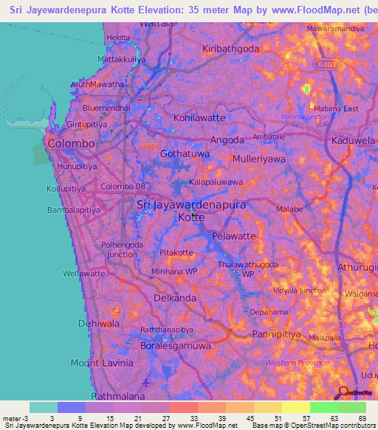Click the Mabima Junction label
The height and width of the screenshot is (430, 378).
(305, 117)
